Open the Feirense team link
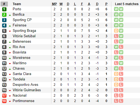 (19, 25)
